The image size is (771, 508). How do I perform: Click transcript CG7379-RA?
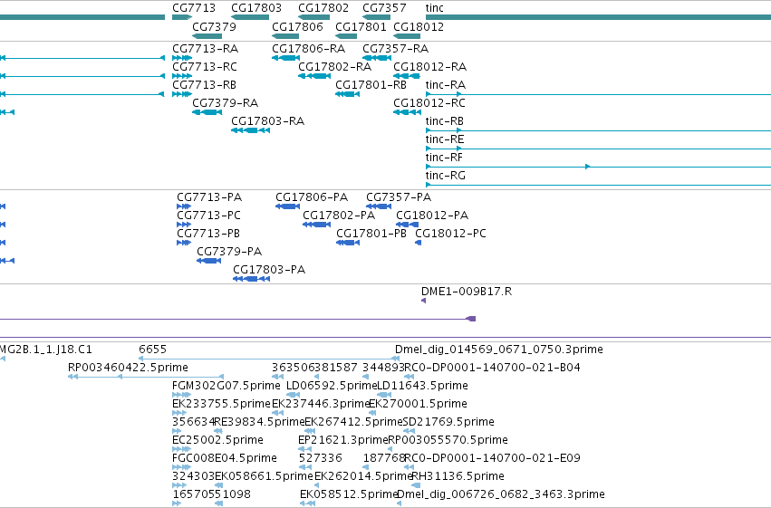pos(226,103)
